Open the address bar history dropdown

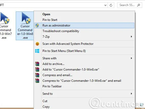tap(105, 5)
